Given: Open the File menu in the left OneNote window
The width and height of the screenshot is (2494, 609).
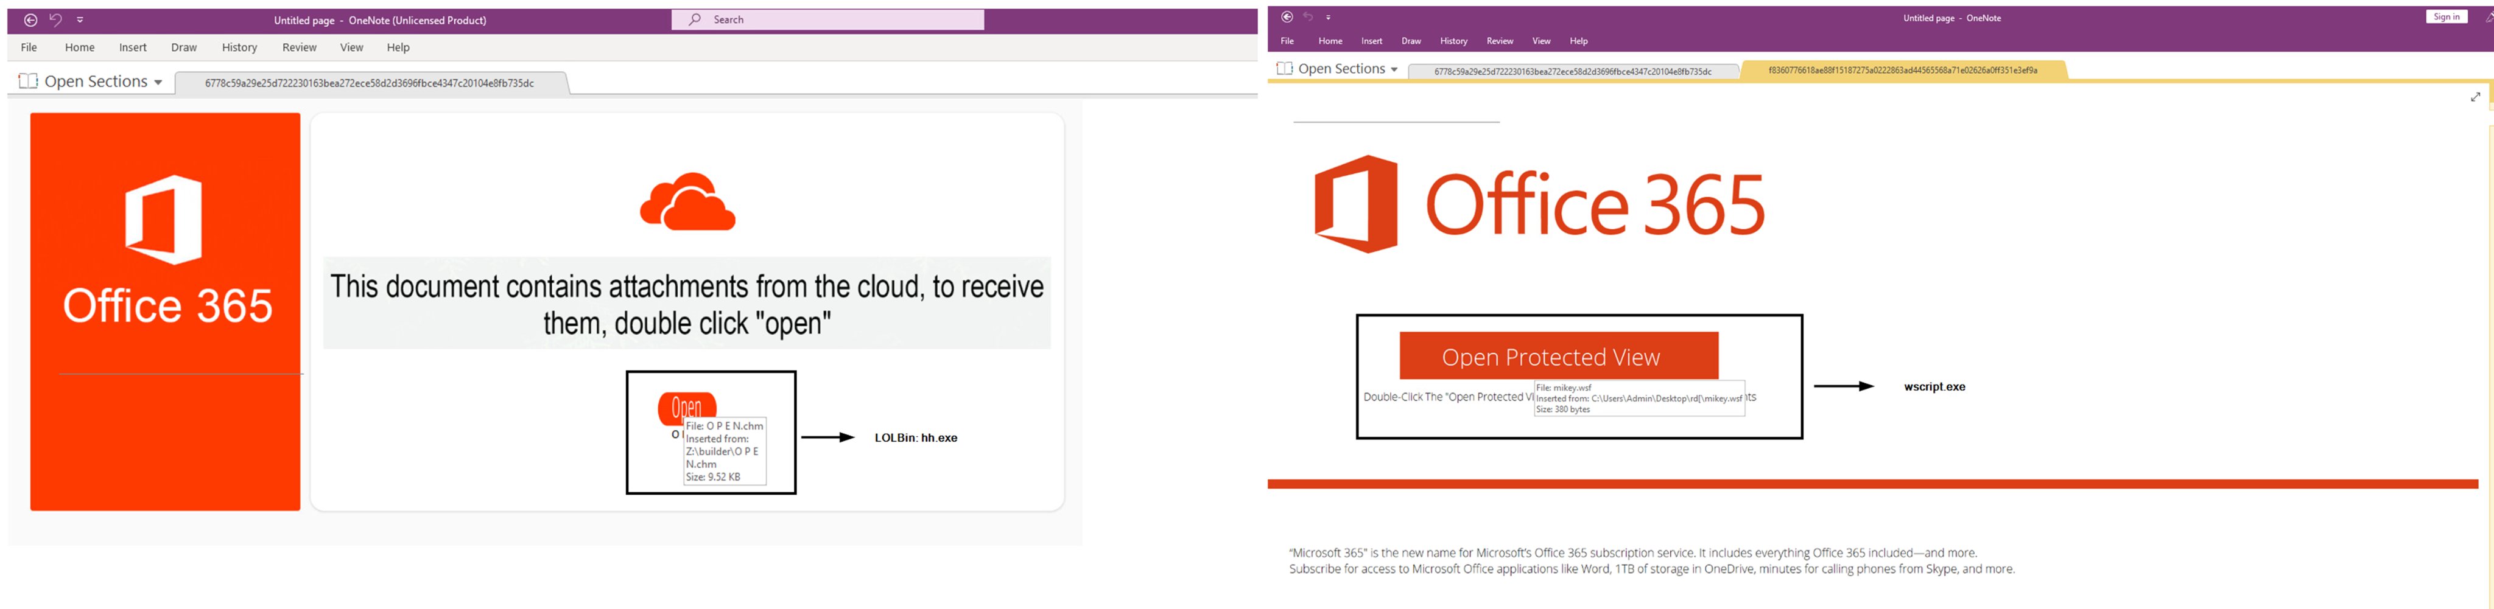Looking at the screenshot, I should click(29, 47).
